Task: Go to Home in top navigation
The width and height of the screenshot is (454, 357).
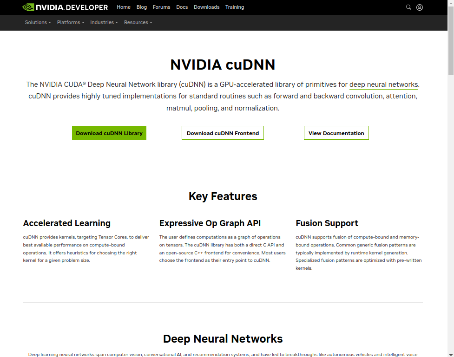Action: pos(124,7)
